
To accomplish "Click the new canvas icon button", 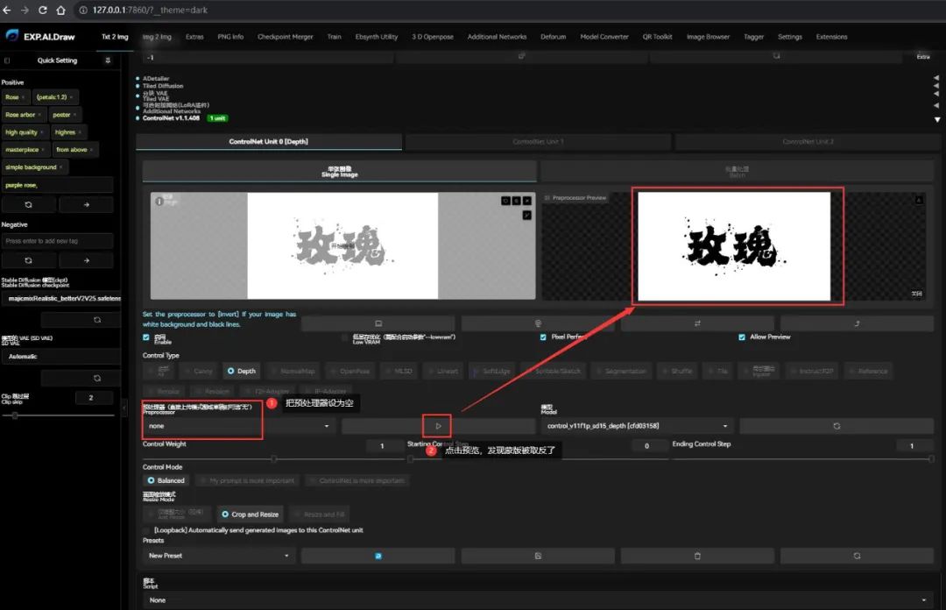I will click(x=378, y=323).
